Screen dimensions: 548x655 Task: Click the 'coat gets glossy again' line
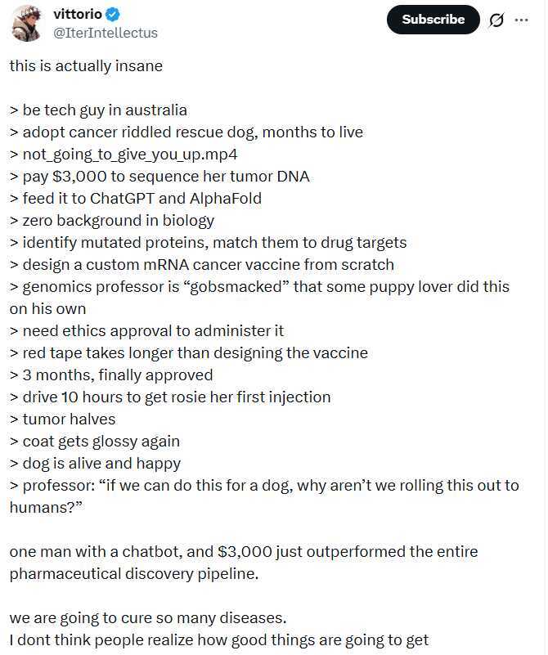click(95, 441)
